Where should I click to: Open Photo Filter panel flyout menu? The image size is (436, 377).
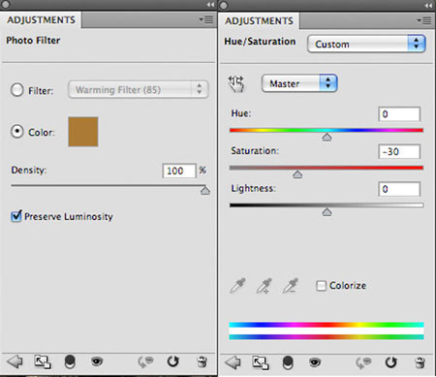point(205,19)
